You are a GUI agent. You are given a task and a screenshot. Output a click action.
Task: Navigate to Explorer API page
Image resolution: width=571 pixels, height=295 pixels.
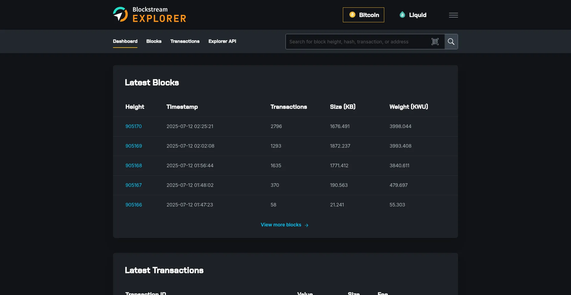222,41
